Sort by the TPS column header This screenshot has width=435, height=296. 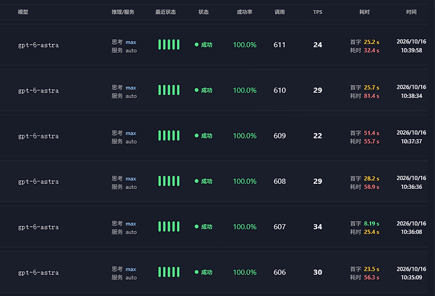318,12
